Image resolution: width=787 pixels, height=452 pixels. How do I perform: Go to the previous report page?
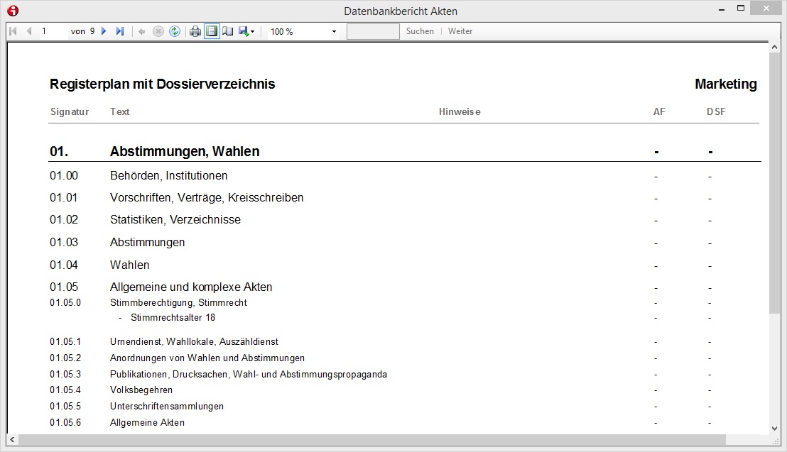[29, 31]
